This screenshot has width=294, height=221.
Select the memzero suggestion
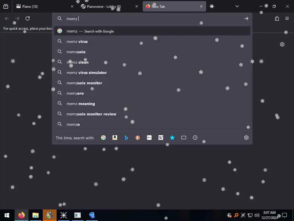pos(152,93)
